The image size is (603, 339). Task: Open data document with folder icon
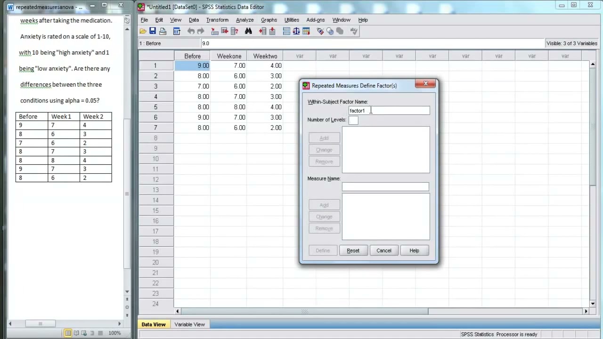pyautogui.click(x=143, y=31)
